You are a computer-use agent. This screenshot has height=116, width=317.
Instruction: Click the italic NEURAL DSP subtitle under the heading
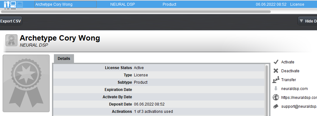34,45
